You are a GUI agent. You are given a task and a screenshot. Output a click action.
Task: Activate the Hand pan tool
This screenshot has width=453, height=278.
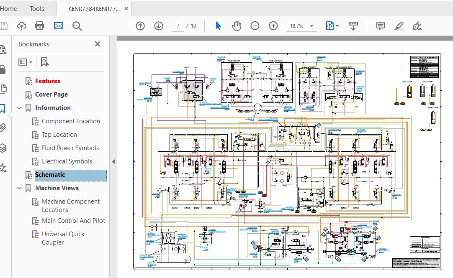(237, 26)
